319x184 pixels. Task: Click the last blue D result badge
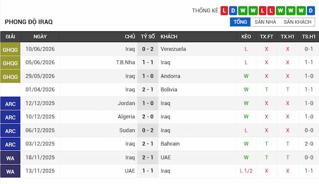click(311, 11)
